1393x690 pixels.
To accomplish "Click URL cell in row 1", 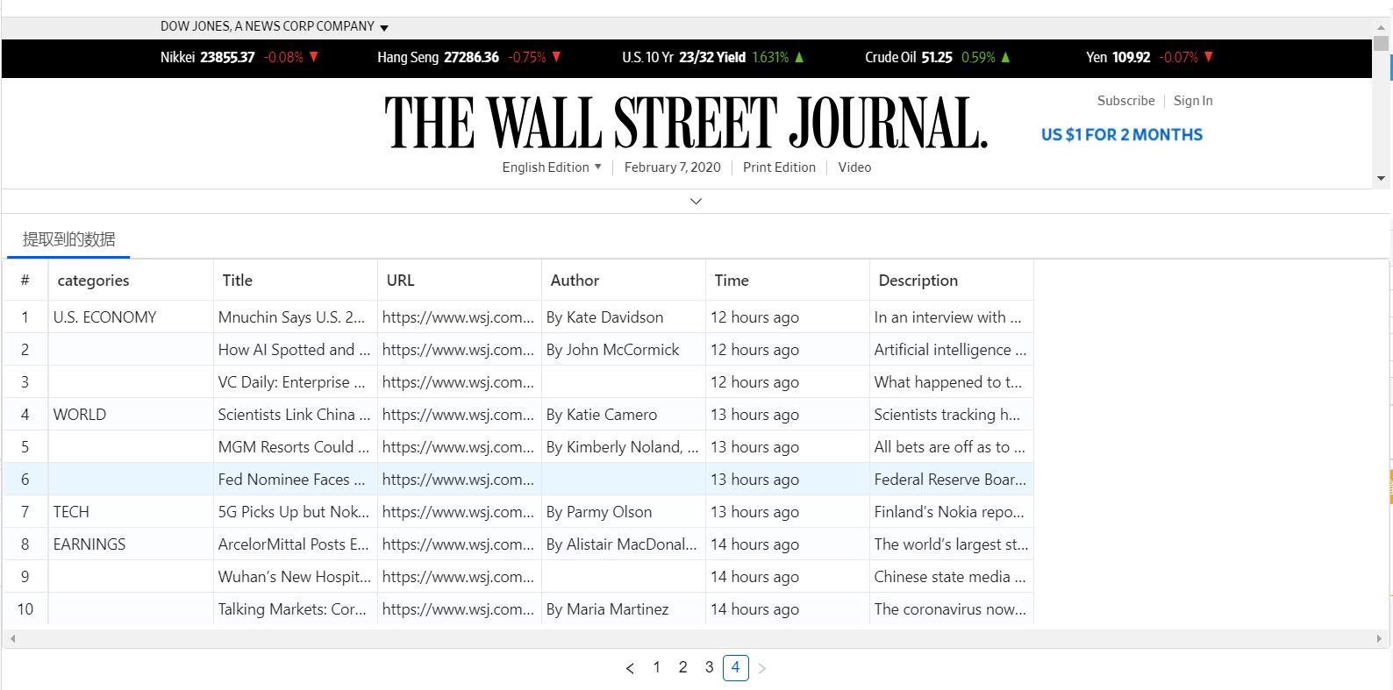I will (x=458, y=317).
